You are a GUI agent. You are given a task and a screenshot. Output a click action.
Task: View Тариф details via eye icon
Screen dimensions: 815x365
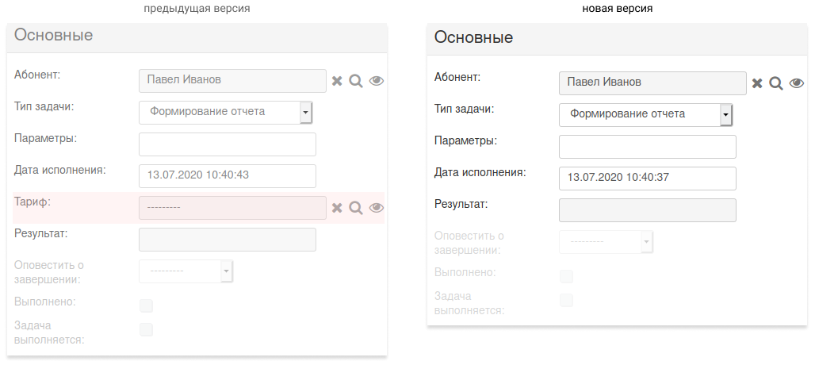(x=377, y=208)
